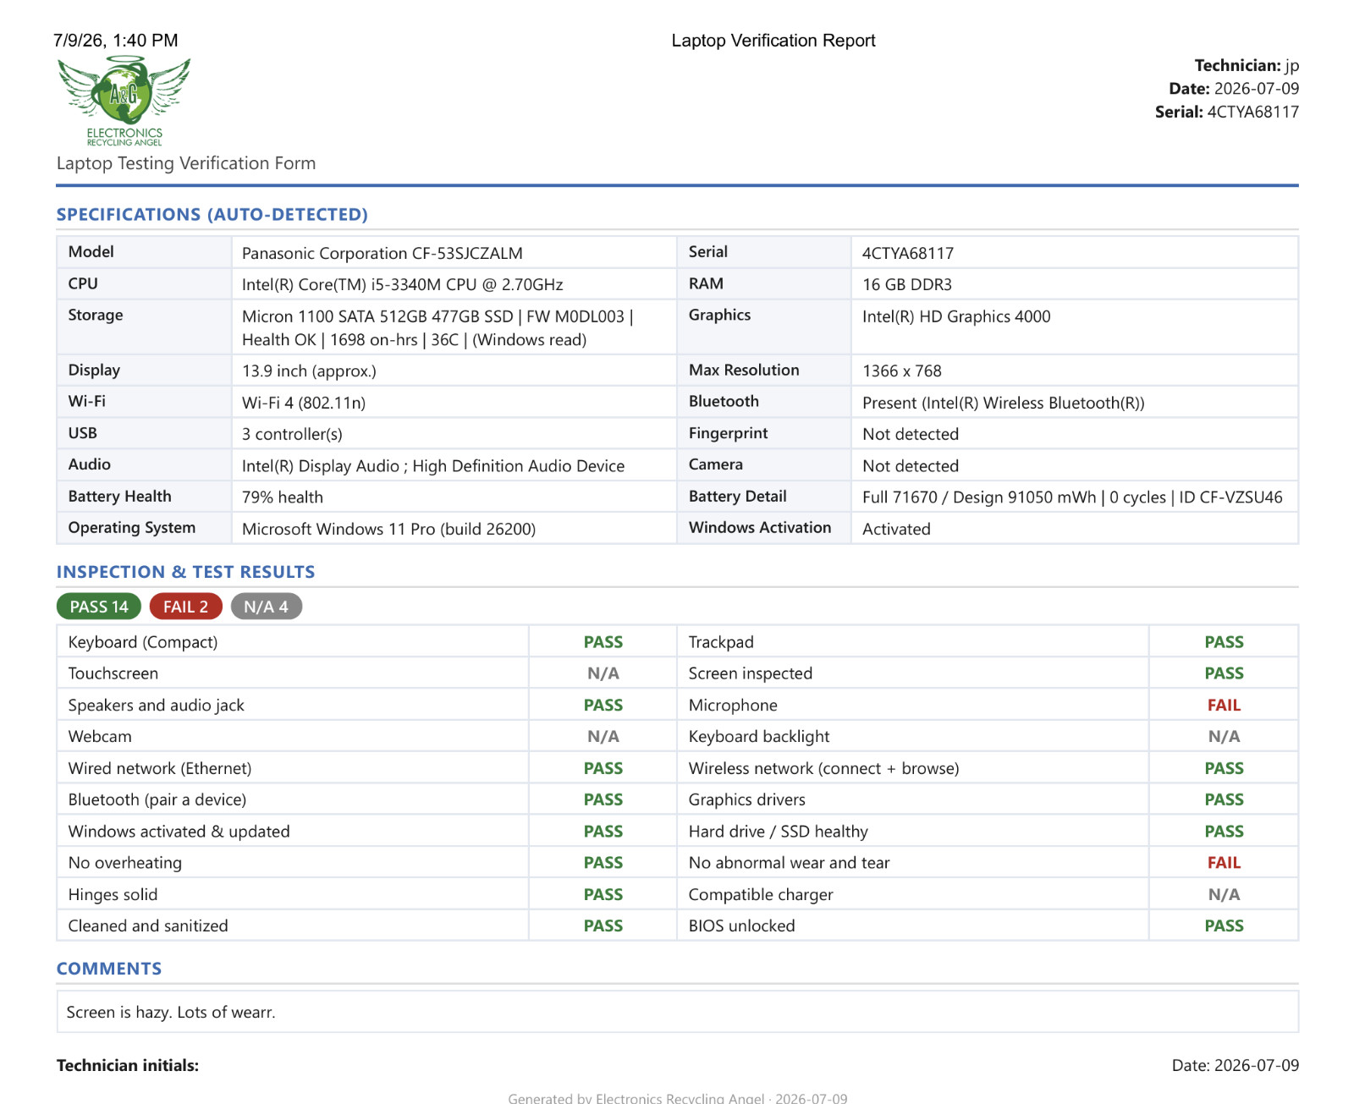Select the Wi-Fi value 'Wi-Fi 4 (802.11n)'
The image size is (1354, 1104).
[x=304, y=403]
